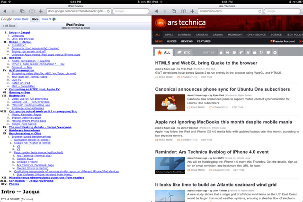The width and height of the screenshot is (303, 202).
Task: Click the Ars Technica orange circle logo
Action: pyautogui.click(x=160, y=23)
